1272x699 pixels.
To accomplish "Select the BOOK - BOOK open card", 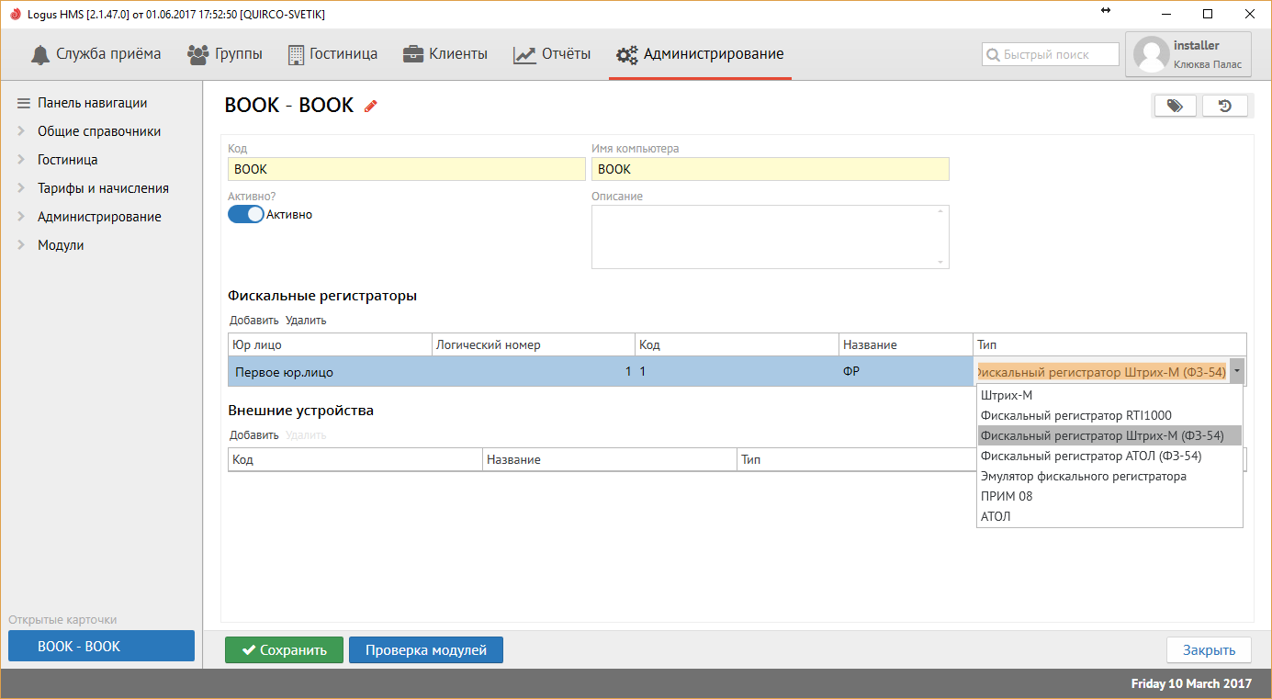I will point(101,646).
